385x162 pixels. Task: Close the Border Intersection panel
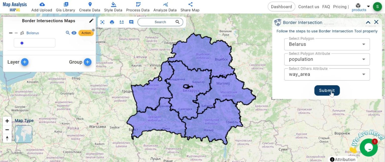tap(376, 22)
